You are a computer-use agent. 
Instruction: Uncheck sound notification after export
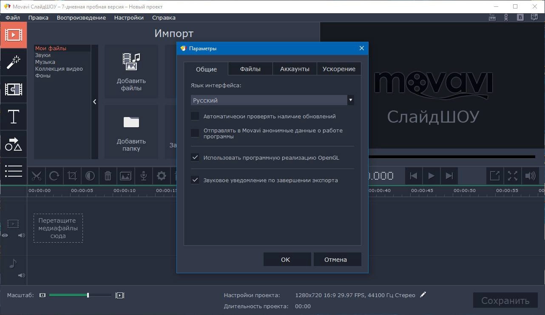tap(195, 180)
